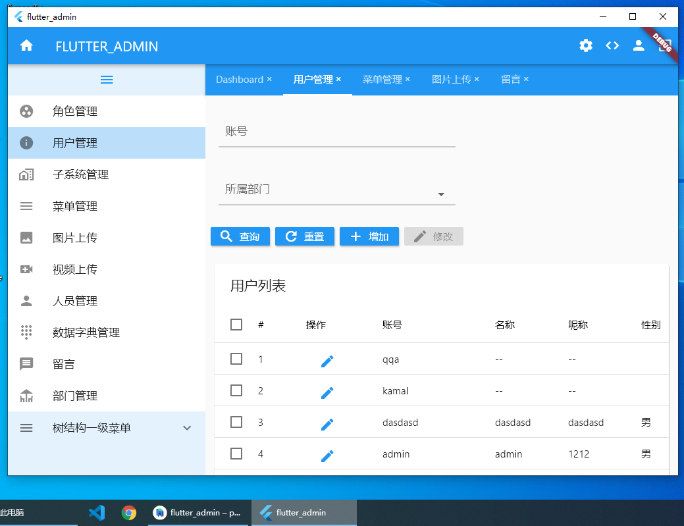Click the bank icon for 部门管理

pyautogui.click(x=26, y=396)
